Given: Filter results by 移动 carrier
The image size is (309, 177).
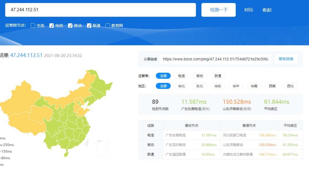Looking at the screenshot, I should [199, 76].
